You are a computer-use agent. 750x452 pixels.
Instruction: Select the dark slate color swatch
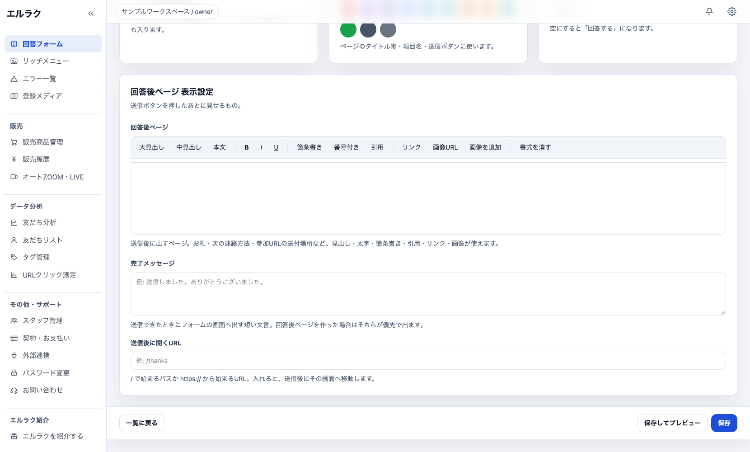pos(368,29)
